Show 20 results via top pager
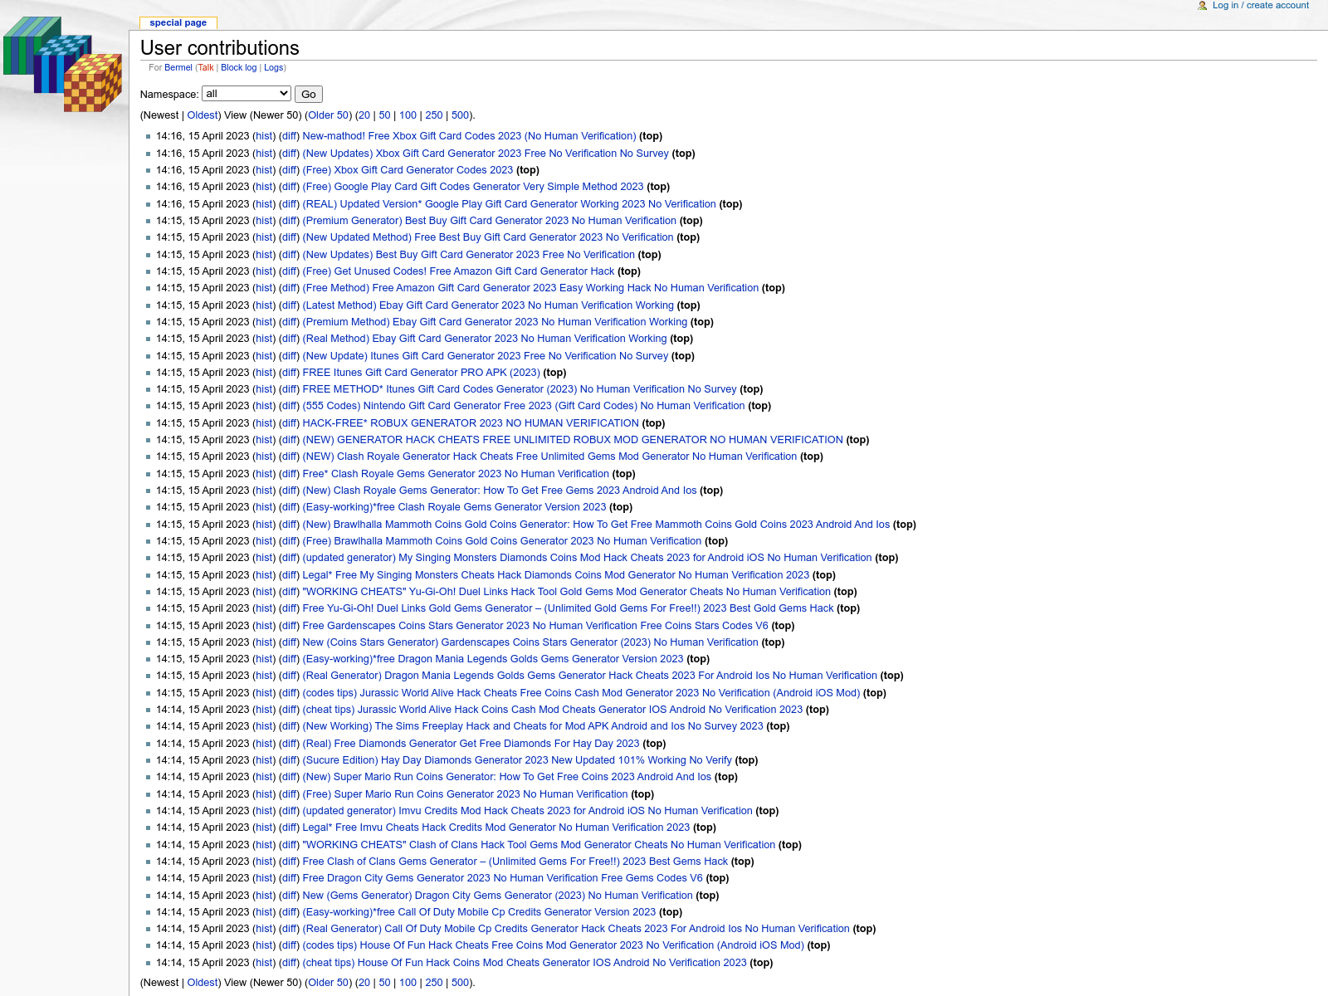The width and height of the screenshot is (1328, 996). (x=364, y=115)
